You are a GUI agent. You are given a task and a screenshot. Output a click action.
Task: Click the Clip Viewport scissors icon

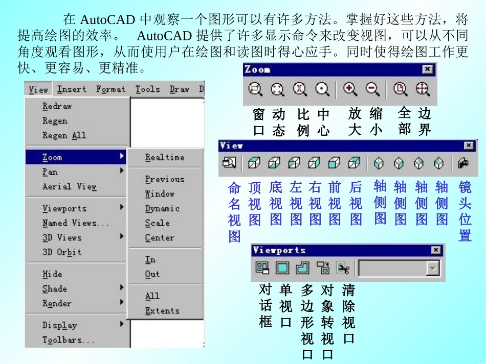point(343,268)
